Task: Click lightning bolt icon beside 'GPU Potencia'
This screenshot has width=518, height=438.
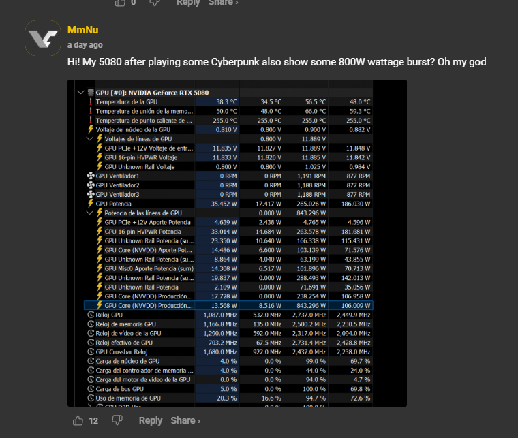Action: click(x=91, y=204)
